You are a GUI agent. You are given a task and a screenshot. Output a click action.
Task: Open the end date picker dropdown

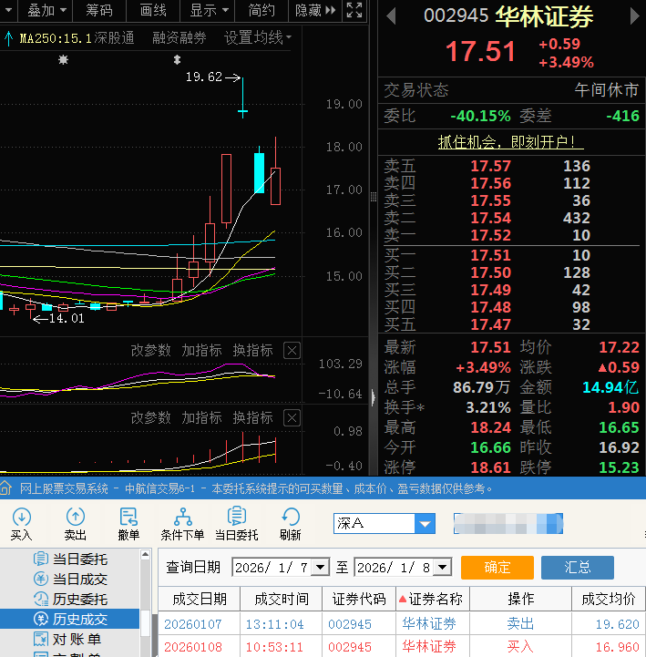click(443, 568)
